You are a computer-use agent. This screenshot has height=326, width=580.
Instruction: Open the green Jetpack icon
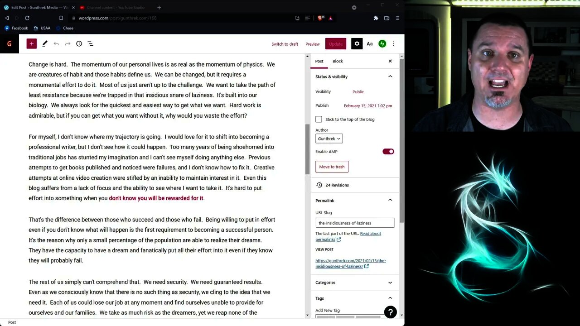pyautogui.click(x=382, y=43)
